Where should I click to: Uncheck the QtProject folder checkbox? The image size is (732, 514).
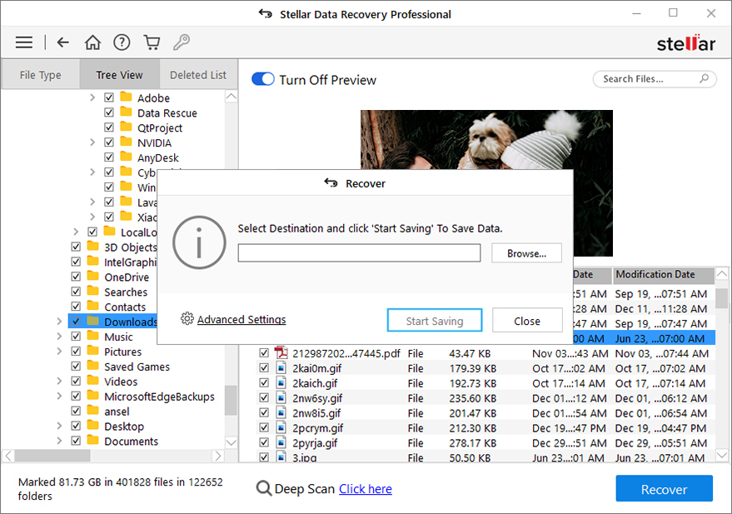(109, 127)
